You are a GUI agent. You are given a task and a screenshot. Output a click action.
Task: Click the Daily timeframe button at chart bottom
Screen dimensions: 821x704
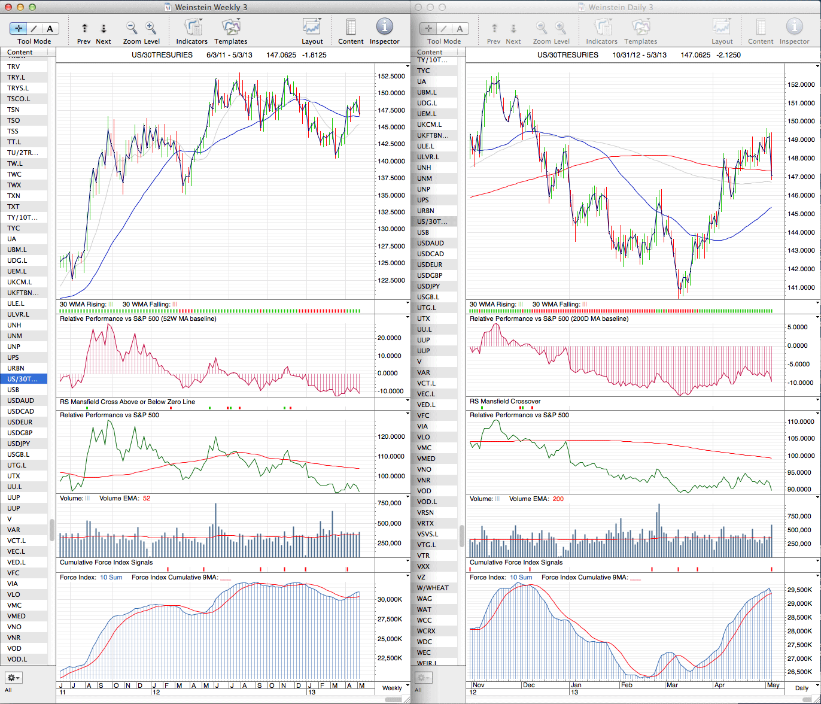point(802,688)
